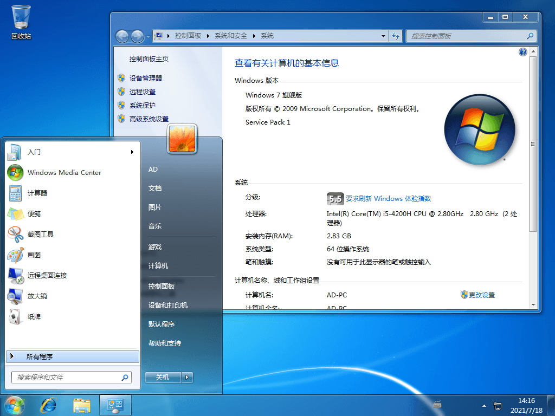
Task: Expand the breadcrumb arrow after 控制面板
Action: (x=208, y=36)
